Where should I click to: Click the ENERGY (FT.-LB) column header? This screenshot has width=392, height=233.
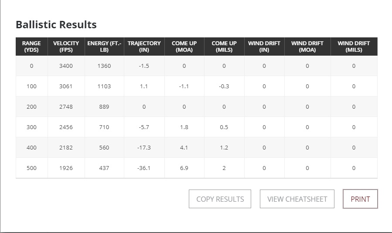(x=104, y=47)
